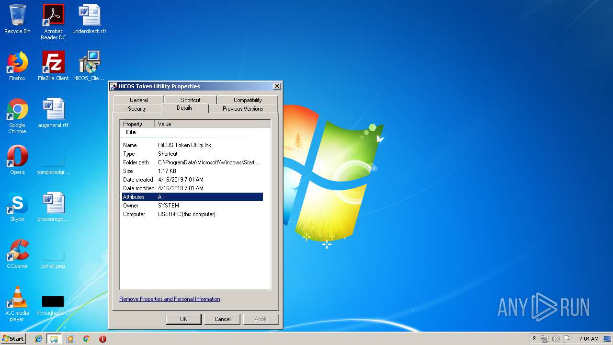Viewport: 613px width, 345px height.
Task: Switch to the Security tab
Action: (137, 109)
